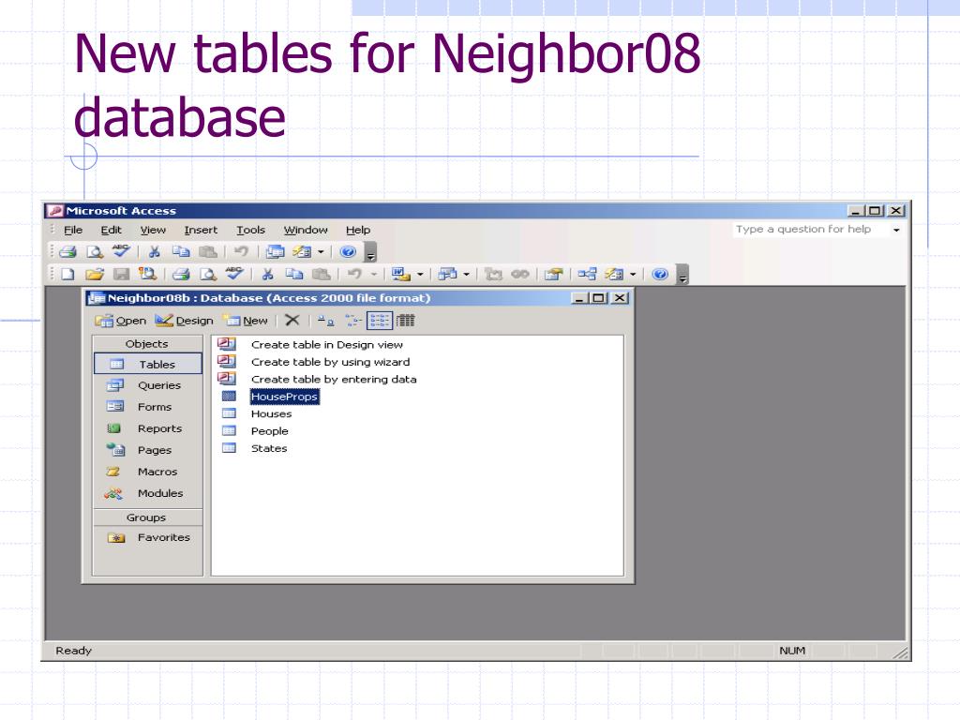Image resolution: width=960 pixels, height=720 pixels.
Task: Click Print icon in upper toolbar
Action: coord(67,251)
